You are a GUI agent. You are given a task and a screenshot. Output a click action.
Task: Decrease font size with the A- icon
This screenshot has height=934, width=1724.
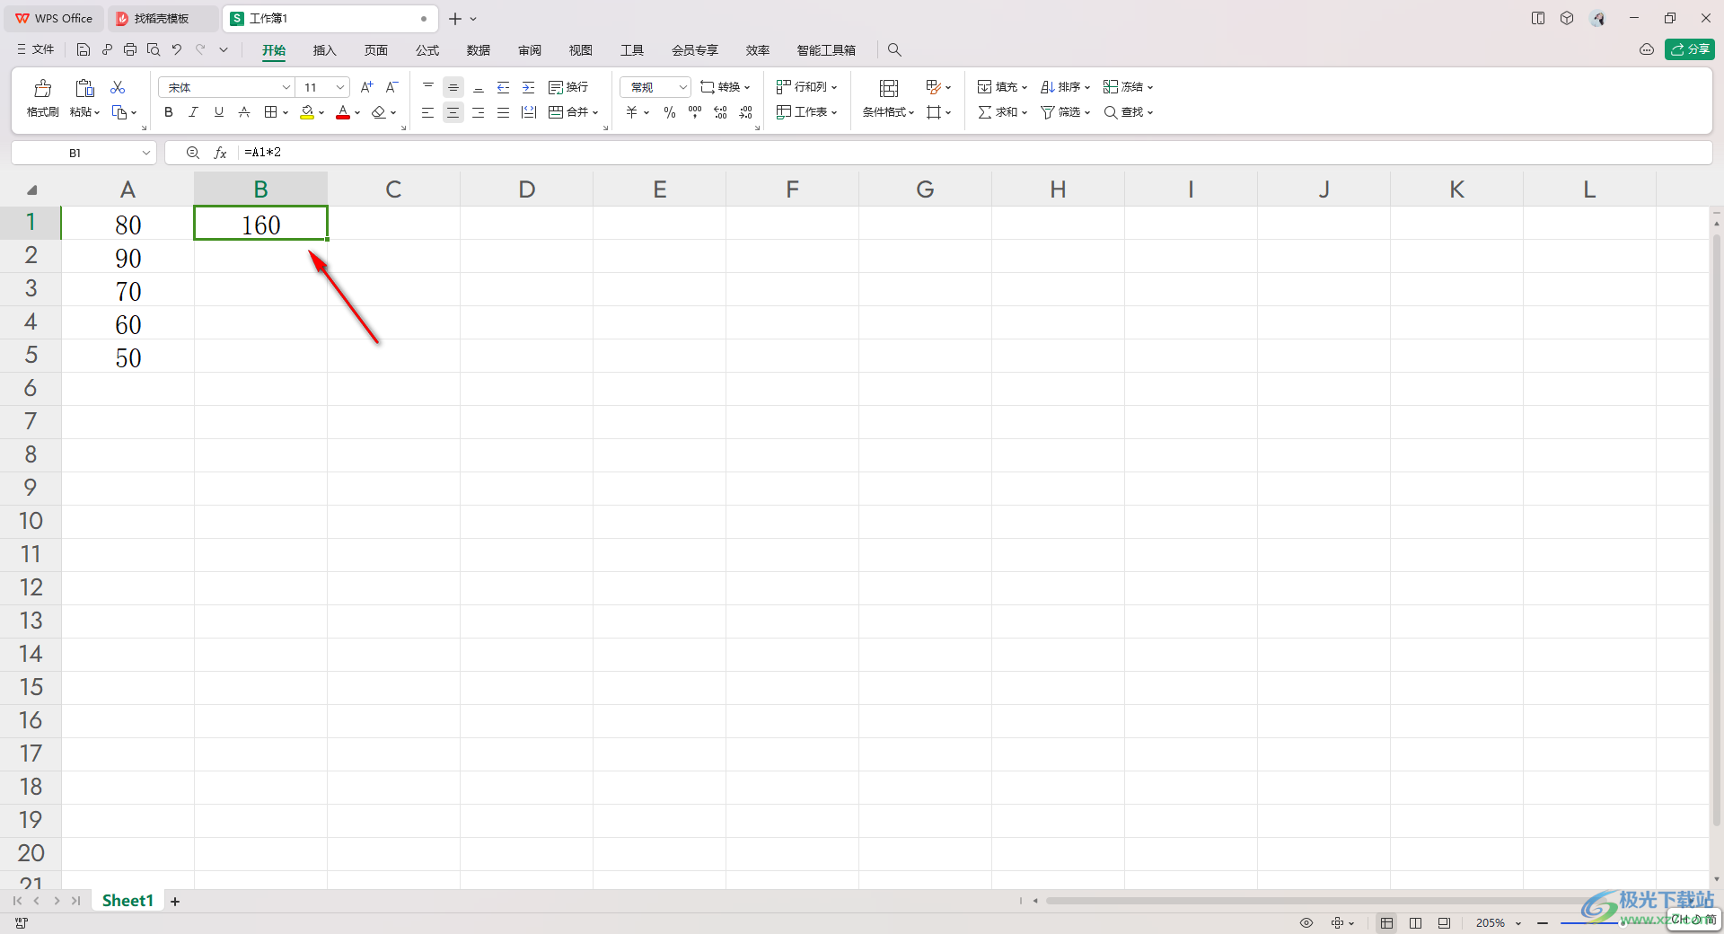[x=391, y=87]
